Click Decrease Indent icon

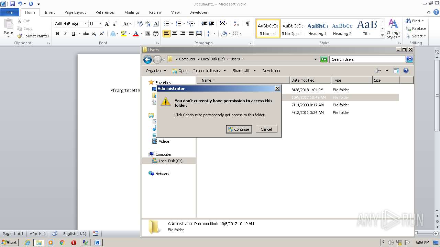click(204, 24)
